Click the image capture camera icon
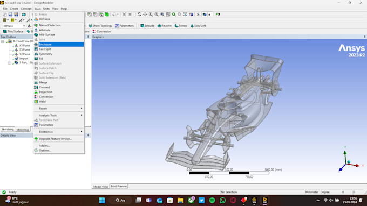This screenshot has height=206, width=367. (x=24, y=15)
